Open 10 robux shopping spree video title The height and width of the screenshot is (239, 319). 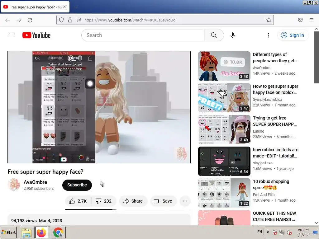point(271,184)
